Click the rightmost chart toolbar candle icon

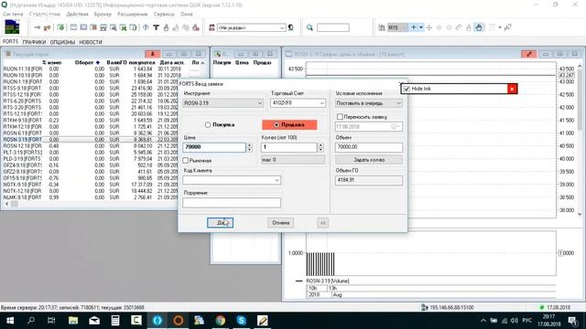(508, 27)
